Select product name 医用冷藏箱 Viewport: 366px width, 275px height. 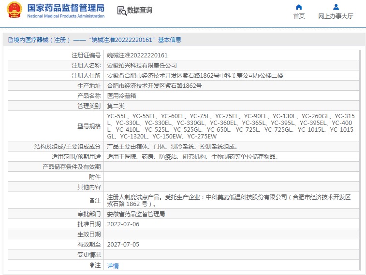[121, 96]
